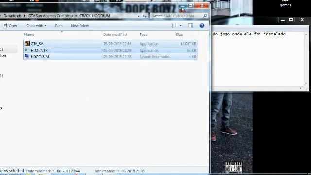Image resolution: width=311 pixels, height=175 pixels.
Task: Open the view options dropdown arrow
Action: tap(180, 26)
